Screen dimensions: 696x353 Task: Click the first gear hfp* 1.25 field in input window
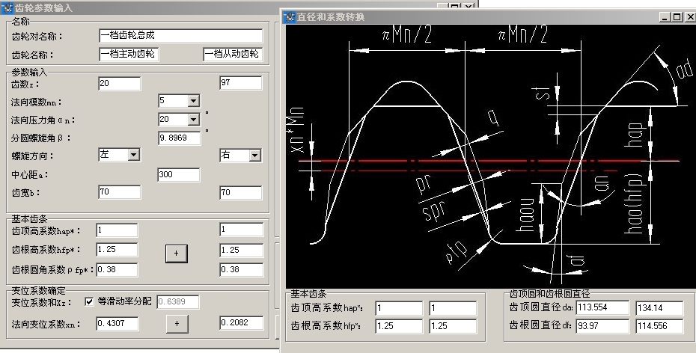(117, 250)
